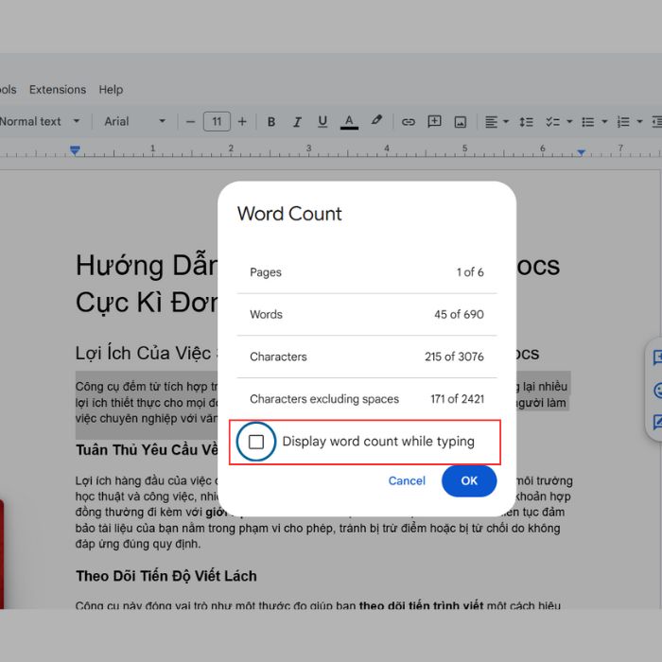Click the Word Count dialog title
The image size is (662, 662).
pos(289,214)
